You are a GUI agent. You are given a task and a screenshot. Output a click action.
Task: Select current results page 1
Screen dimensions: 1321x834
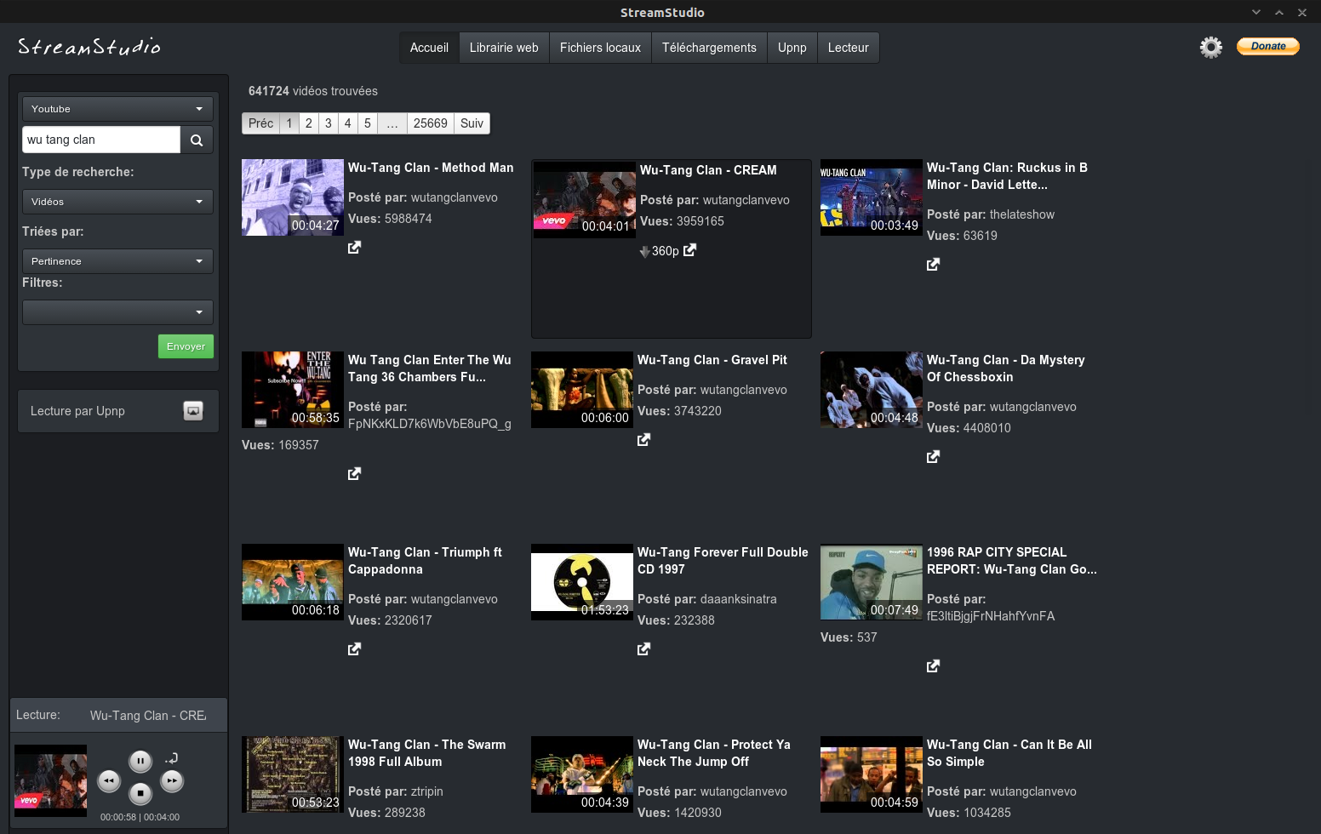[289, 123]
